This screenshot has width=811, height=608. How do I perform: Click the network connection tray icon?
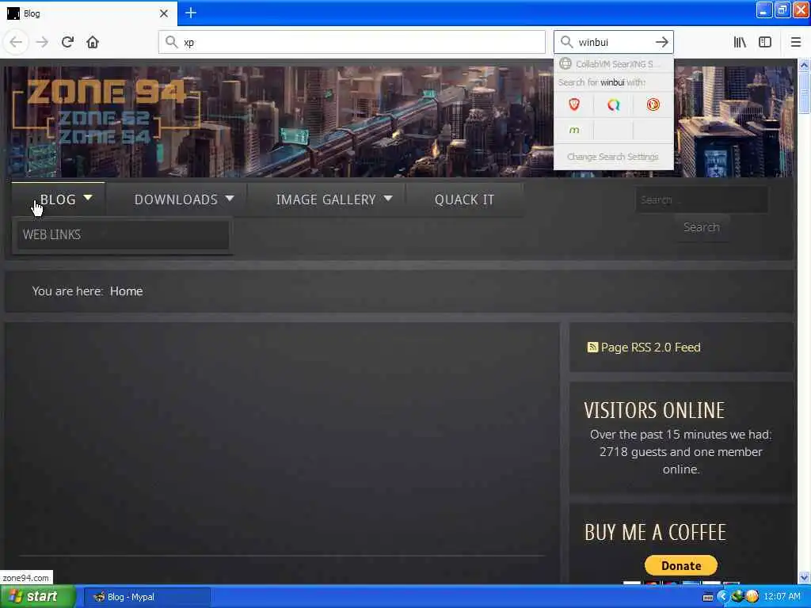[x=737, y=597]
